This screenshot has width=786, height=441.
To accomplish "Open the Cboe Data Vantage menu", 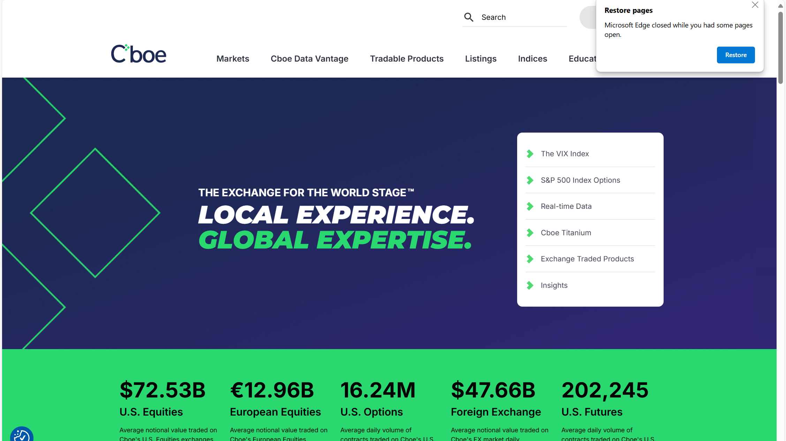I will pyautogui.click(x=309, y=58).
